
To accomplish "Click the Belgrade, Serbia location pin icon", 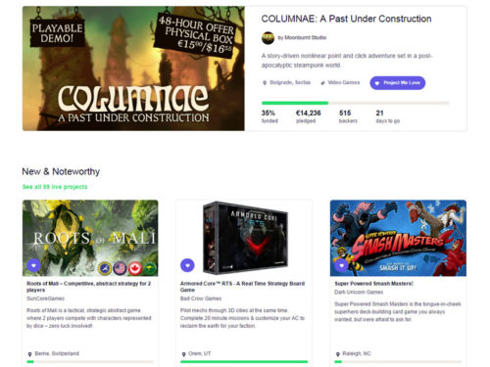I will point(265,83).
